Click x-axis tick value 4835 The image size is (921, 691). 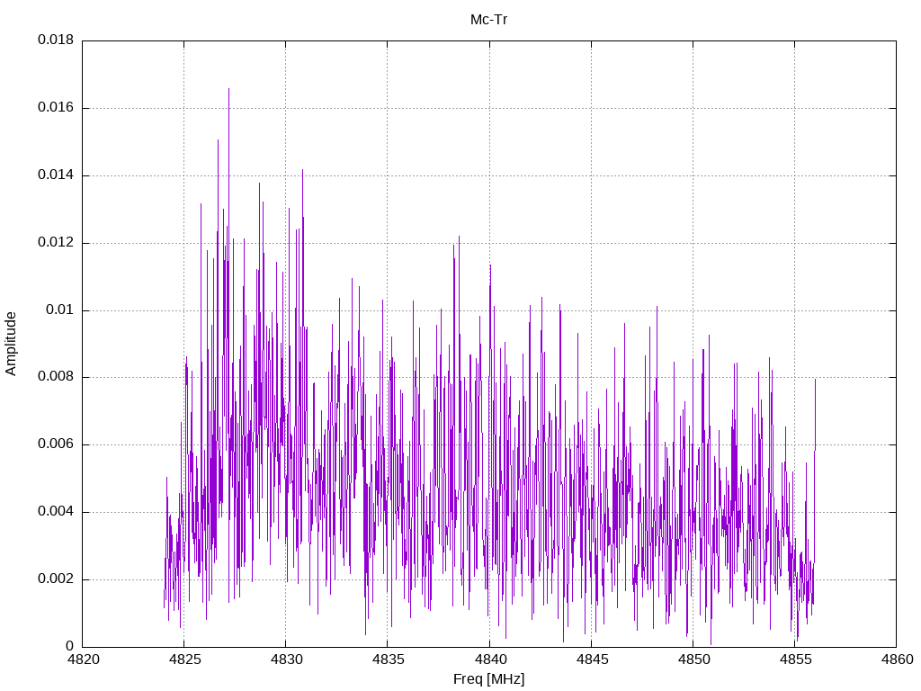[x=389, y=660]
